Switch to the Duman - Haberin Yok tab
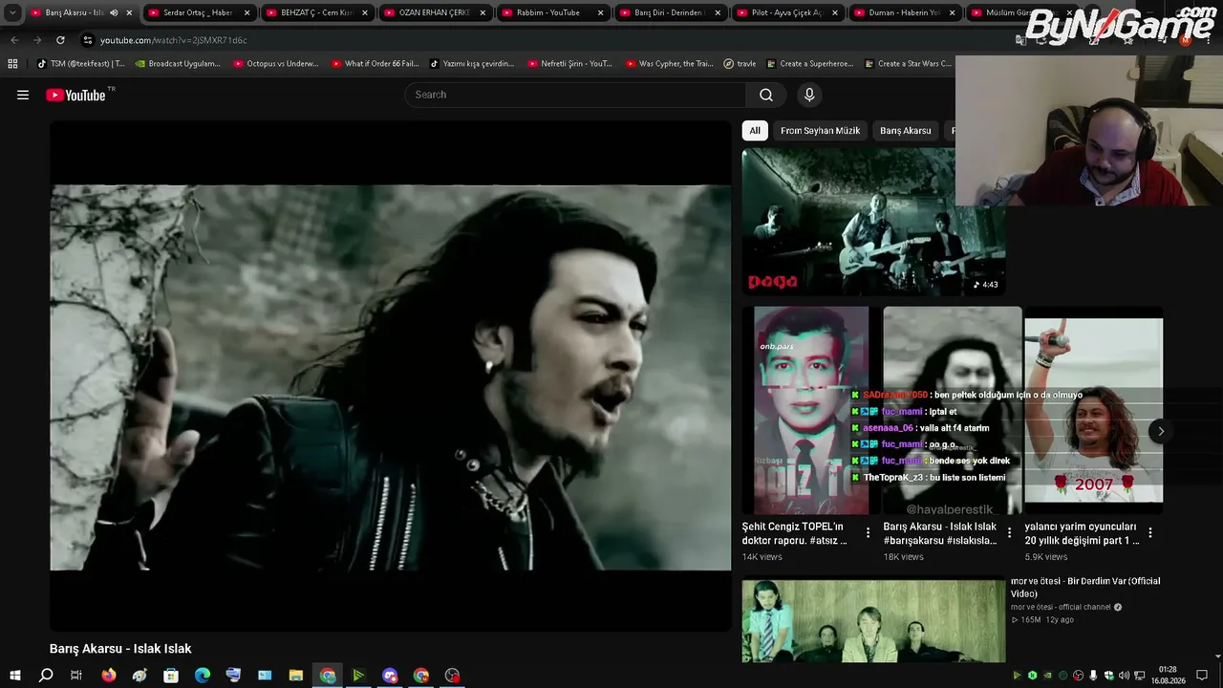The height and width of the screenshot is (688, 1223). [904, 13]
